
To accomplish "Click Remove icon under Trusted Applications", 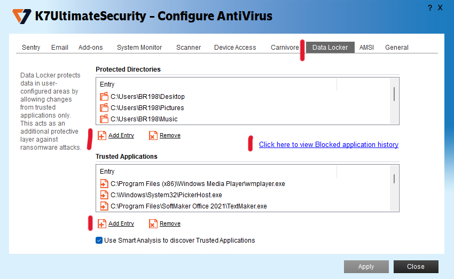I will tap(153, 224).
